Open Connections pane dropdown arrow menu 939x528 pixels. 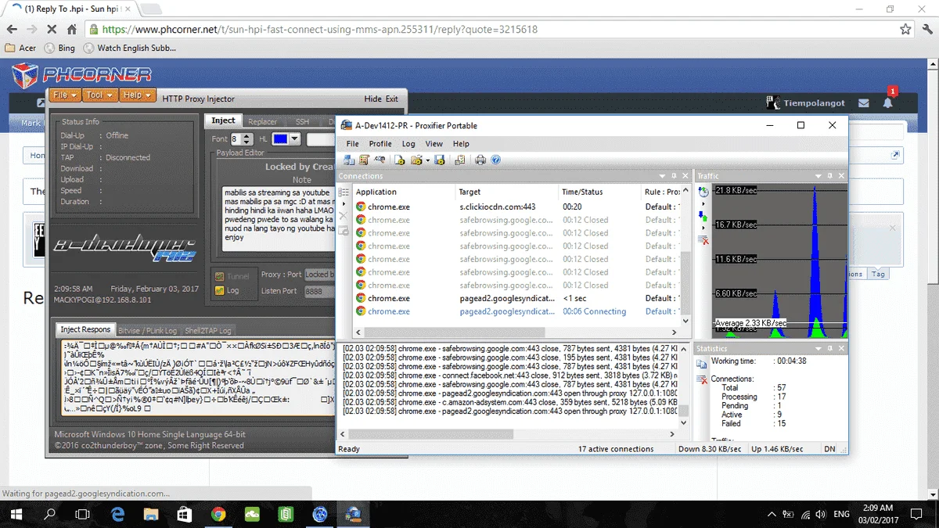tap(661, 176)
